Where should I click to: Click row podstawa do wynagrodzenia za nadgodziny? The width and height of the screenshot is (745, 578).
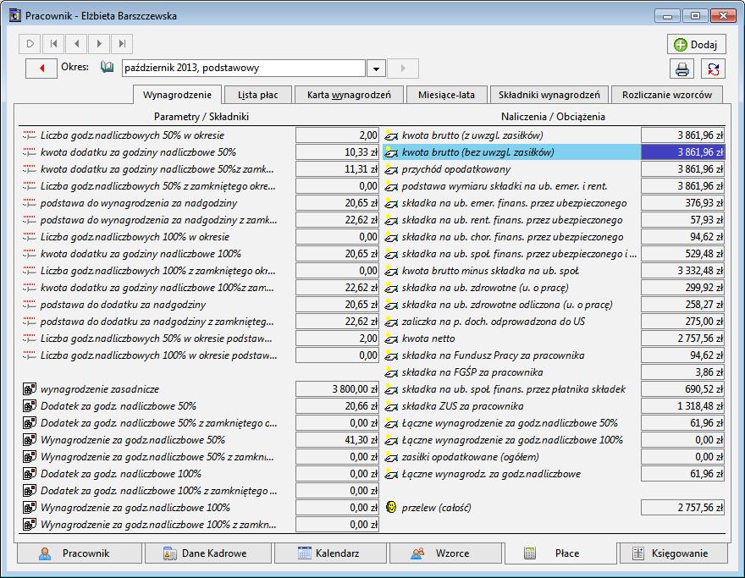click(200, 203)
